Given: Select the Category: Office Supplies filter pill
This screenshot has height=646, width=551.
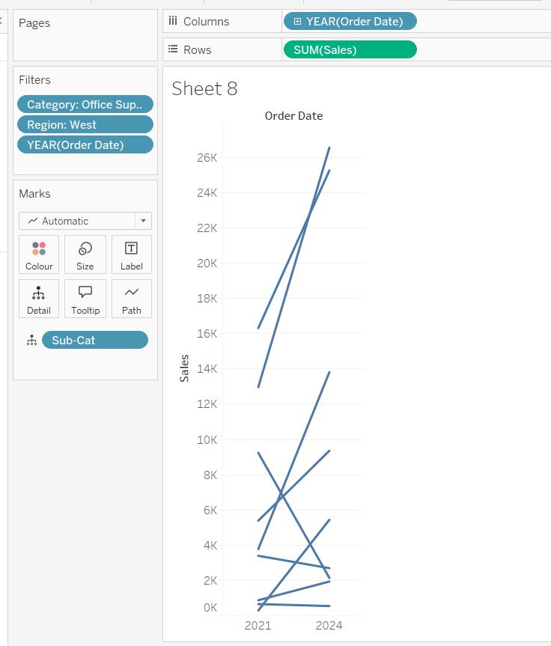Looking at the screenshot, I should point(85,105).
